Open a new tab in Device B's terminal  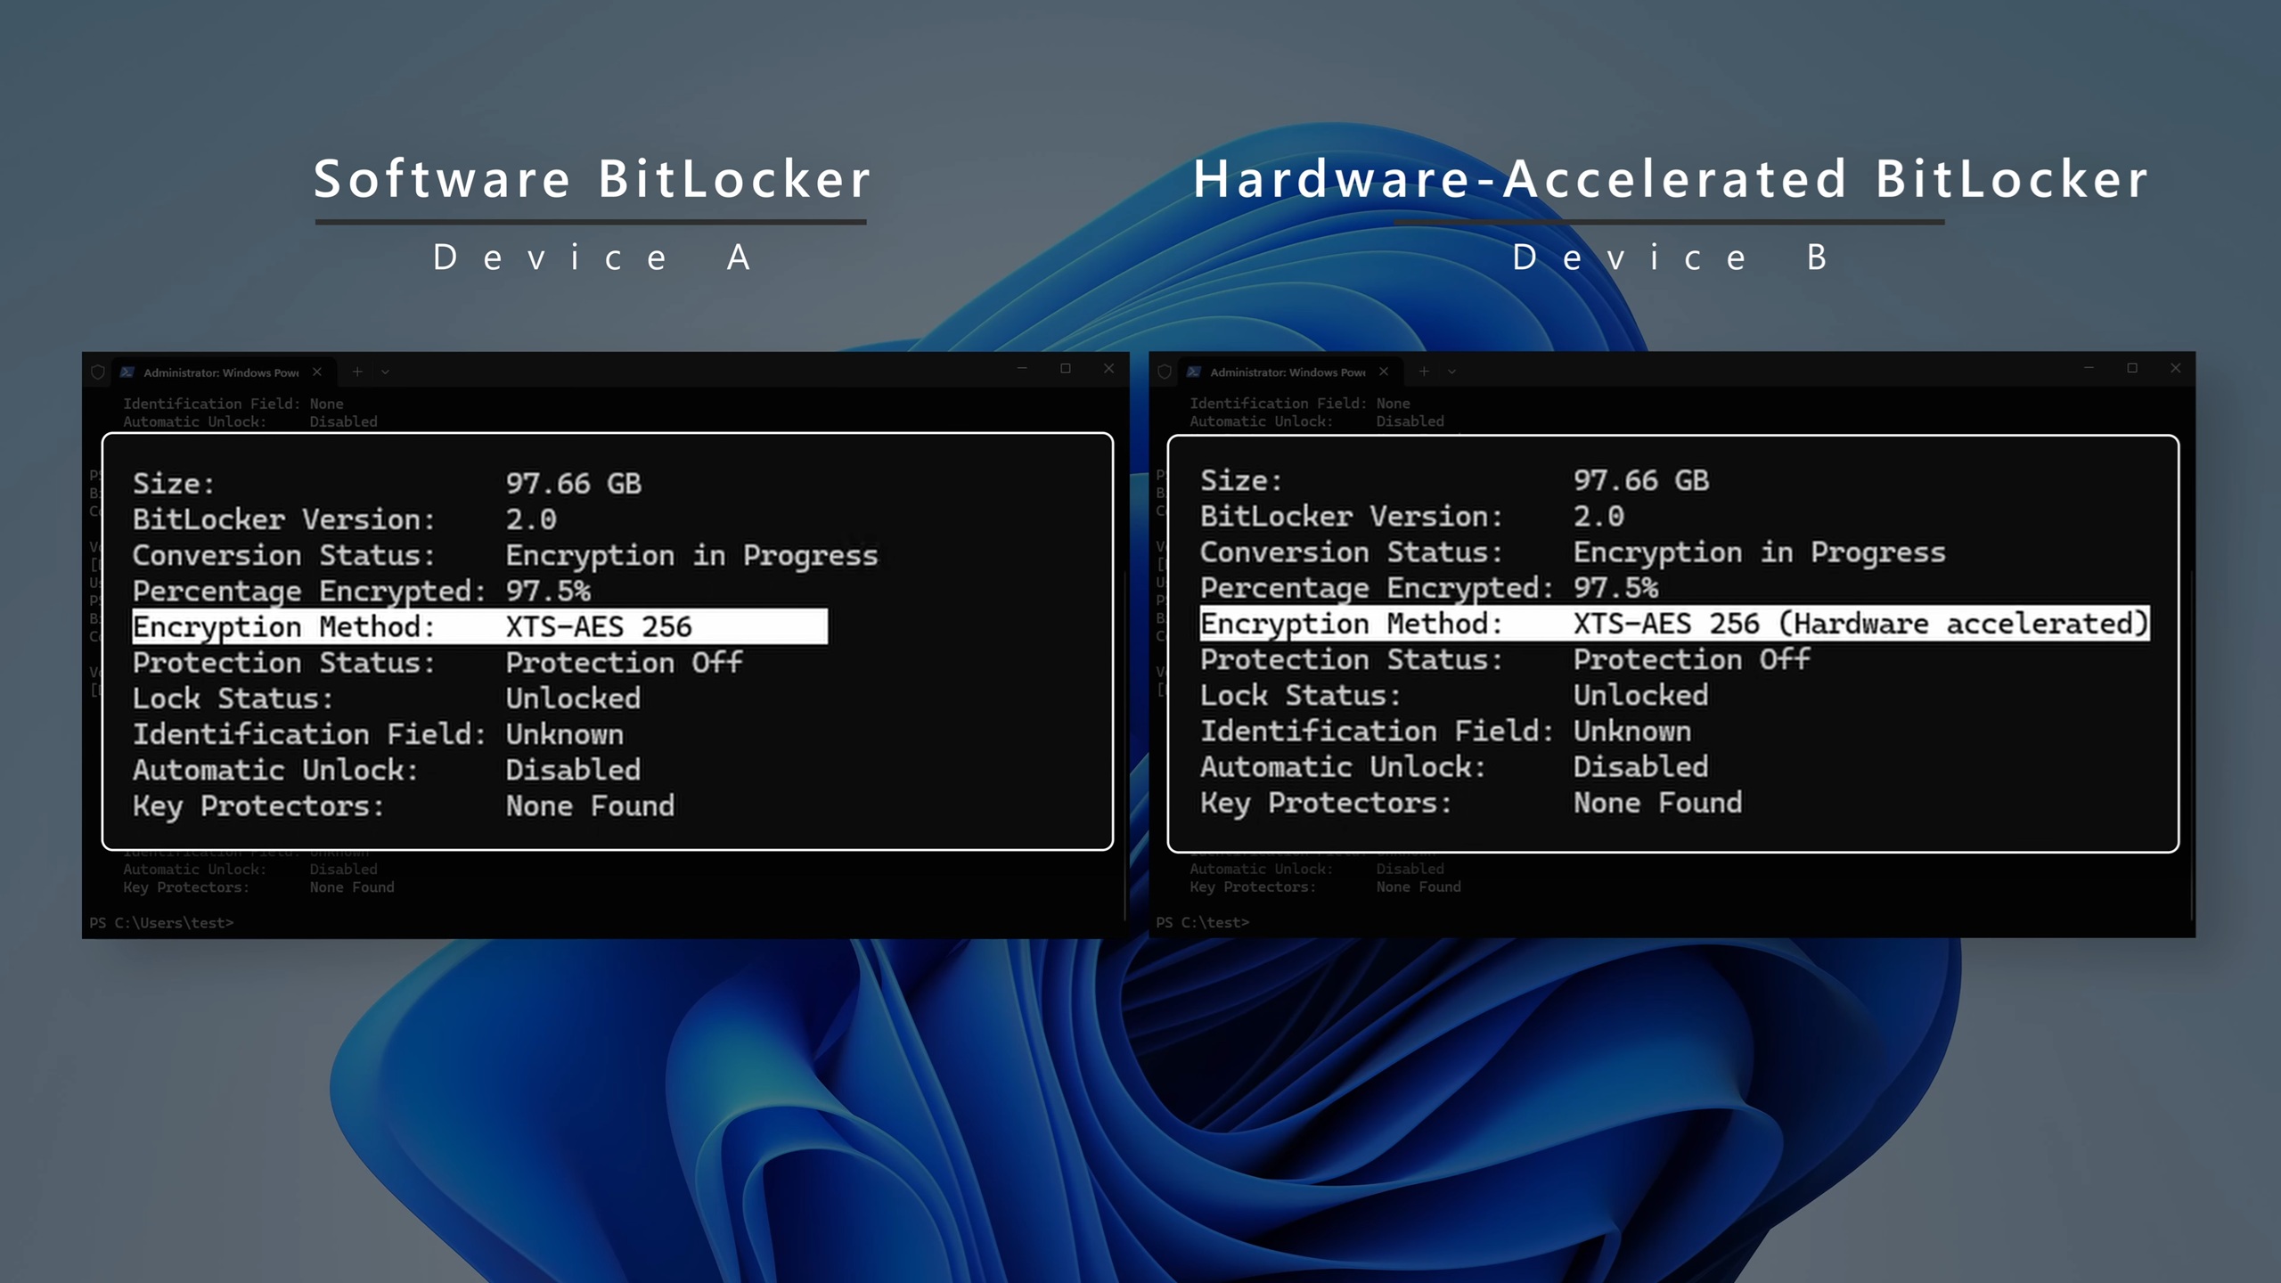pyautogui.click(x=1424, y=372)
